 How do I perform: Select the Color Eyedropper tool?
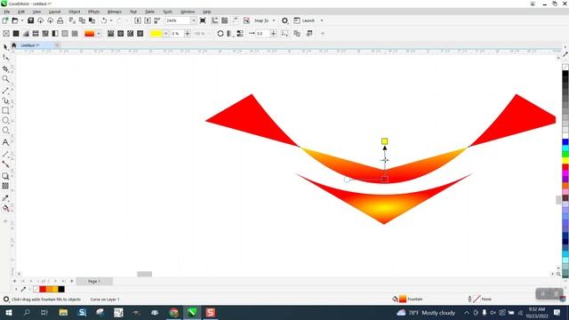click(5, 198)
